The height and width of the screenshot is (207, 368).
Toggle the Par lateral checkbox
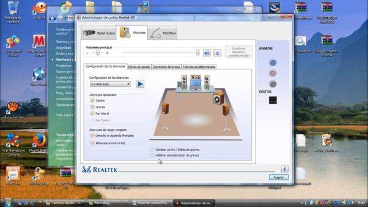(92, 113)
